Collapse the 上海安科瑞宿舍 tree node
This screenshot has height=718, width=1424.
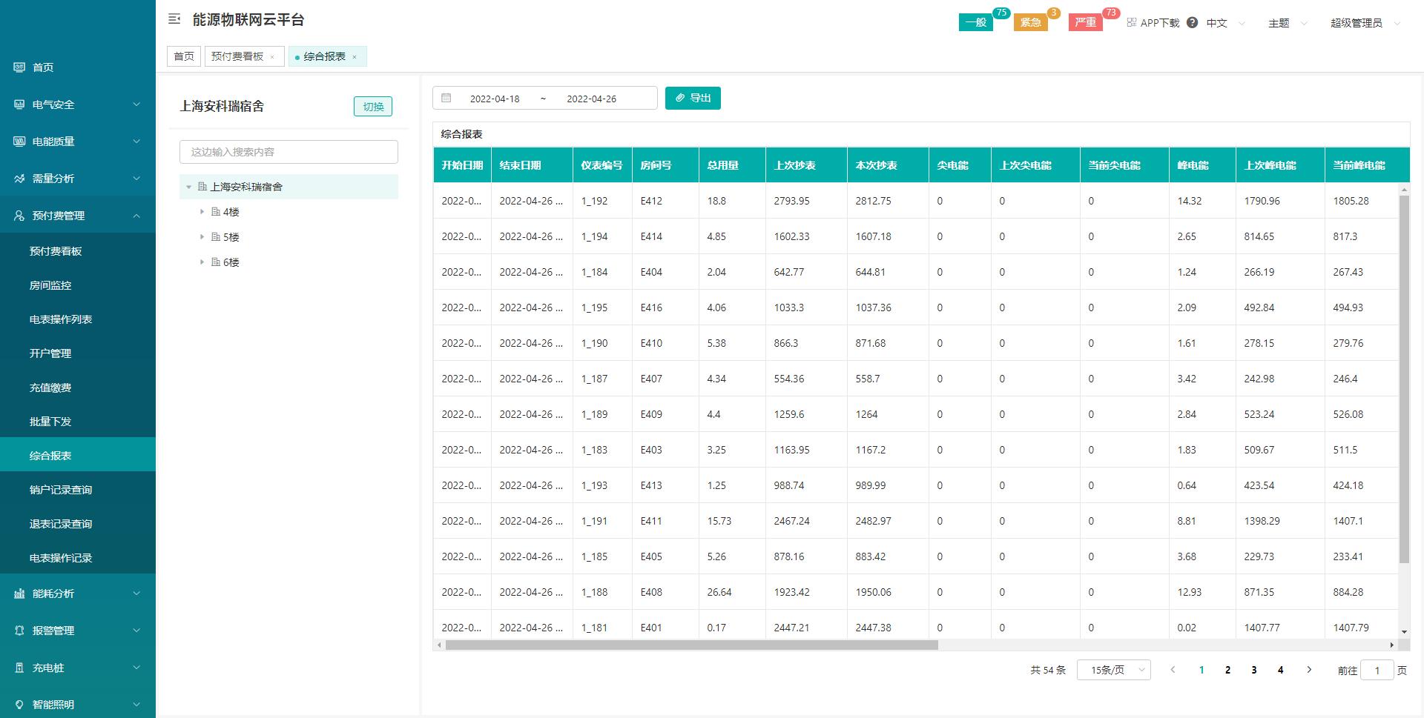pos(188,187)
